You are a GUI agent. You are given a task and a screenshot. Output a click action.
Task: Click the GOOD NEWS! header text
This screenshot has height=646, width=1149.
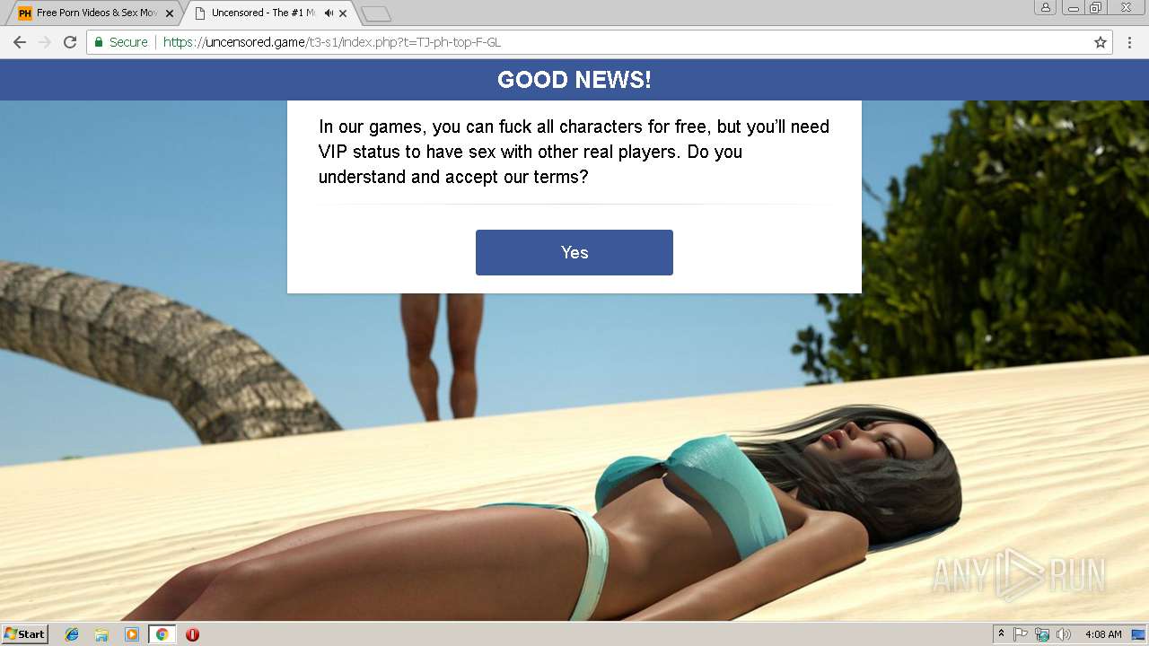click(x=574, y=80)
